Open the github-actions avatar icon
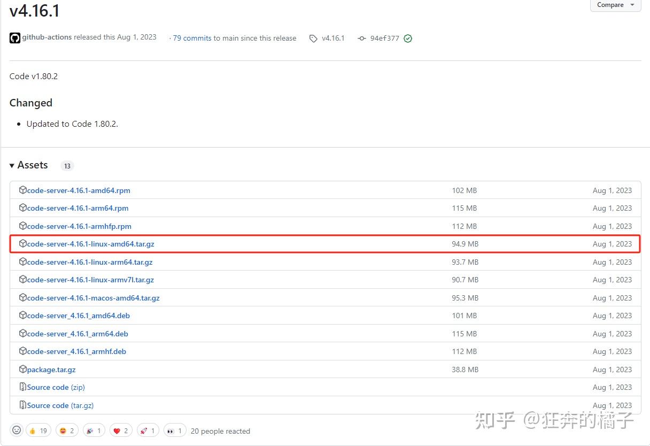Screen dimensions: 650x446 tap(14, 37)
